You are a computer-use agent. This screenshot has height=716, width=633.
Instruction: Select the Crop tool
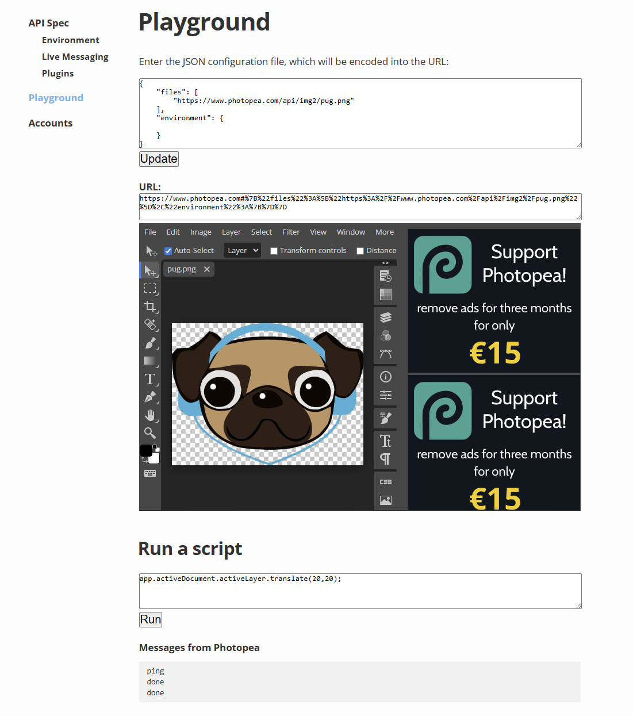coord(150,307)
